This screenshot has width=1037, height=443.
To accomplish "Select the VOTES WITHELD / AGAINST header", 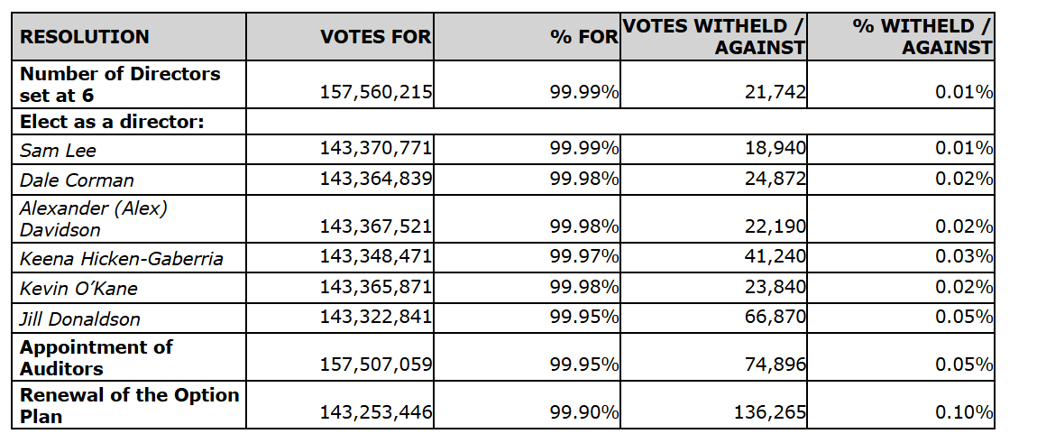I will [714, 37].
